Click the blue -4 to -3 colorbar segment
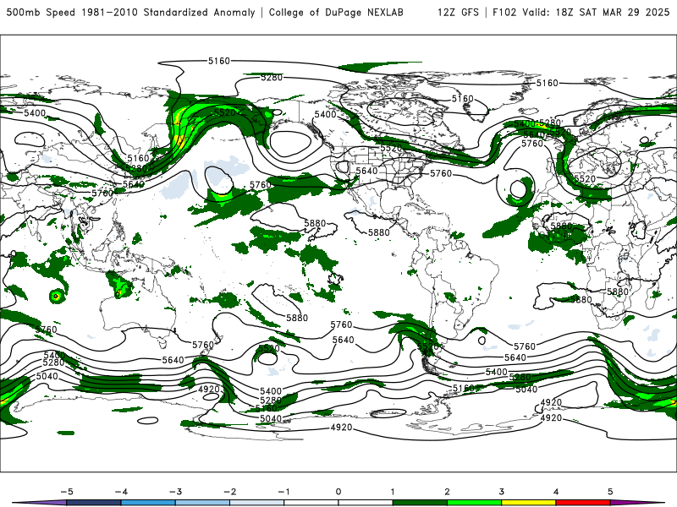The width and height of the screenshot is (677, 507). click(x=148, y=503)
